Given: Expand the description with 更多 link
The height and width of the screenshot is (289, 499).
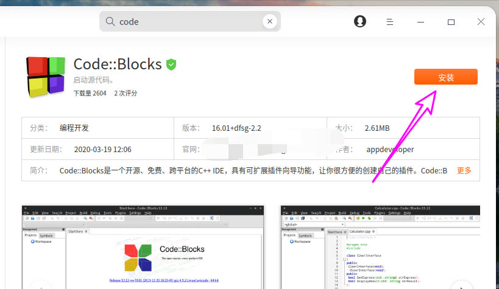Looking at the screenshot, I should click(464, 171).
